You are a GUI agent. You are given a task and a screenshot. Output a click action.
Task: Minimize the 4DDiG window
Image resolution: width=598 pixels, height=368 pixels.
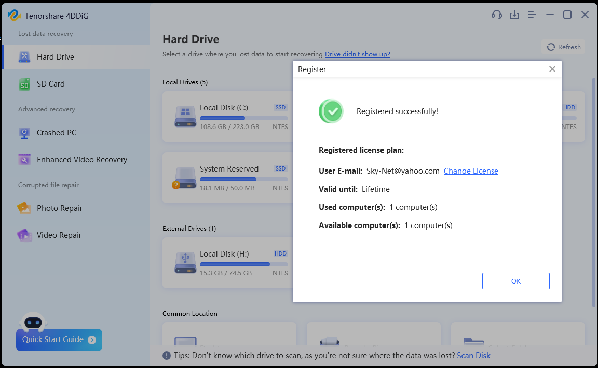click(x=550, y=15)
